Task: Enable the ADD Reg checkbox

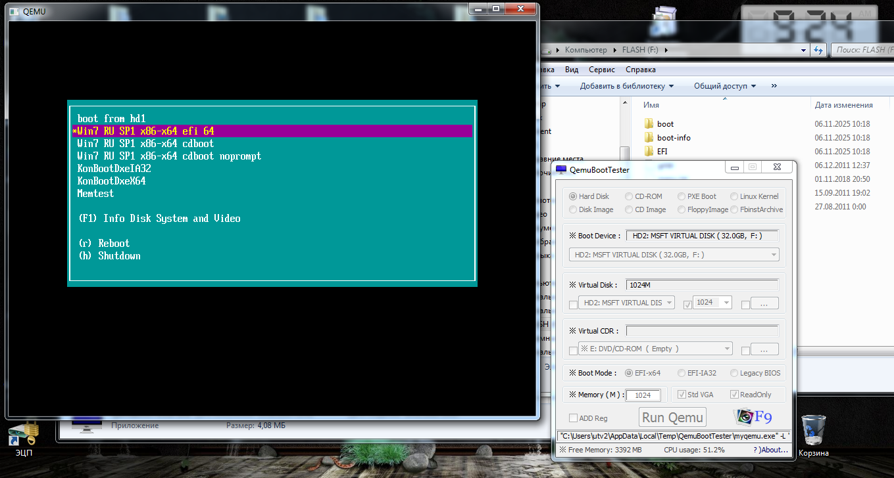Action: 573,418
